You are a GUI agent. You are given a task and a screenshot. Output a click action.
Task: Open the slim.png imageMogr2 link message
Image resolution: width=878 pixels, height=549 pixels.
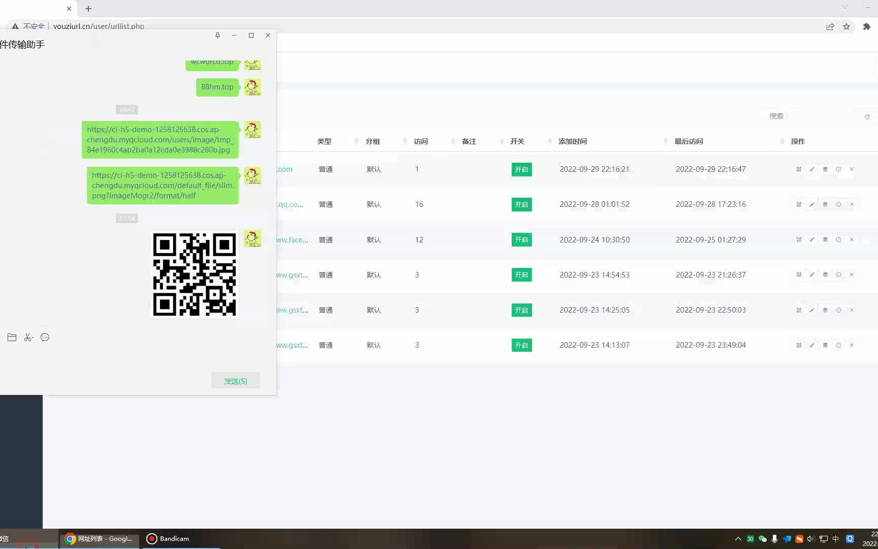coord(163,186)
